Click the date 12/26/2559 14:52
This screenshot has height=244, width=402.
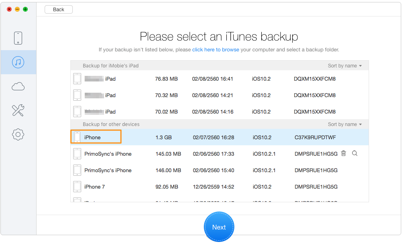(x=213, y=187)
